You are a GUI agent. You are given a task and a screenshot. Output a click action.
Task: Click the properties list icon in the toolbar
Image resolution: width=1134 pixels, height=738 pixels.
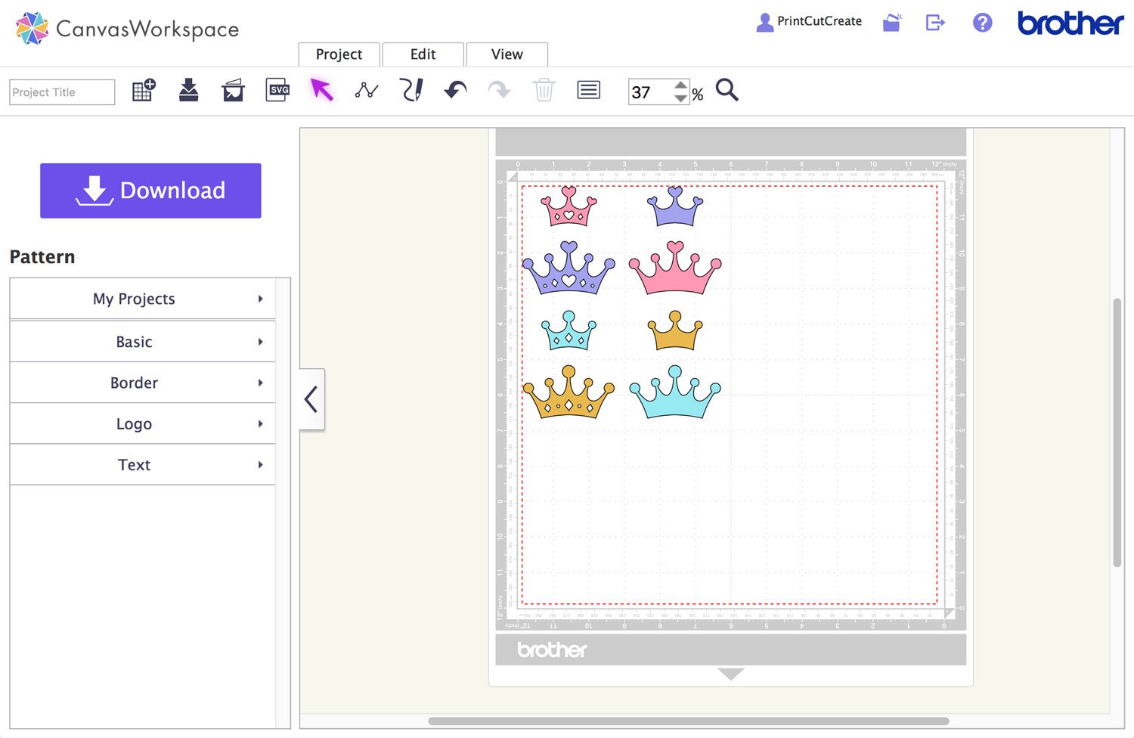[588, 90]
